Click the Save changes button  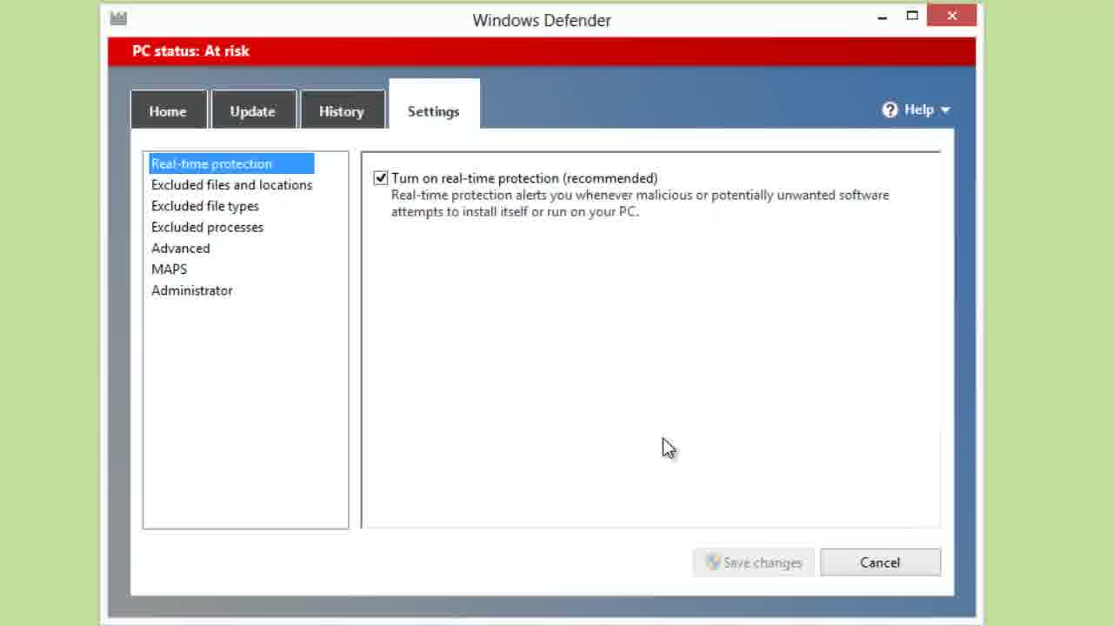click(754, 563)
